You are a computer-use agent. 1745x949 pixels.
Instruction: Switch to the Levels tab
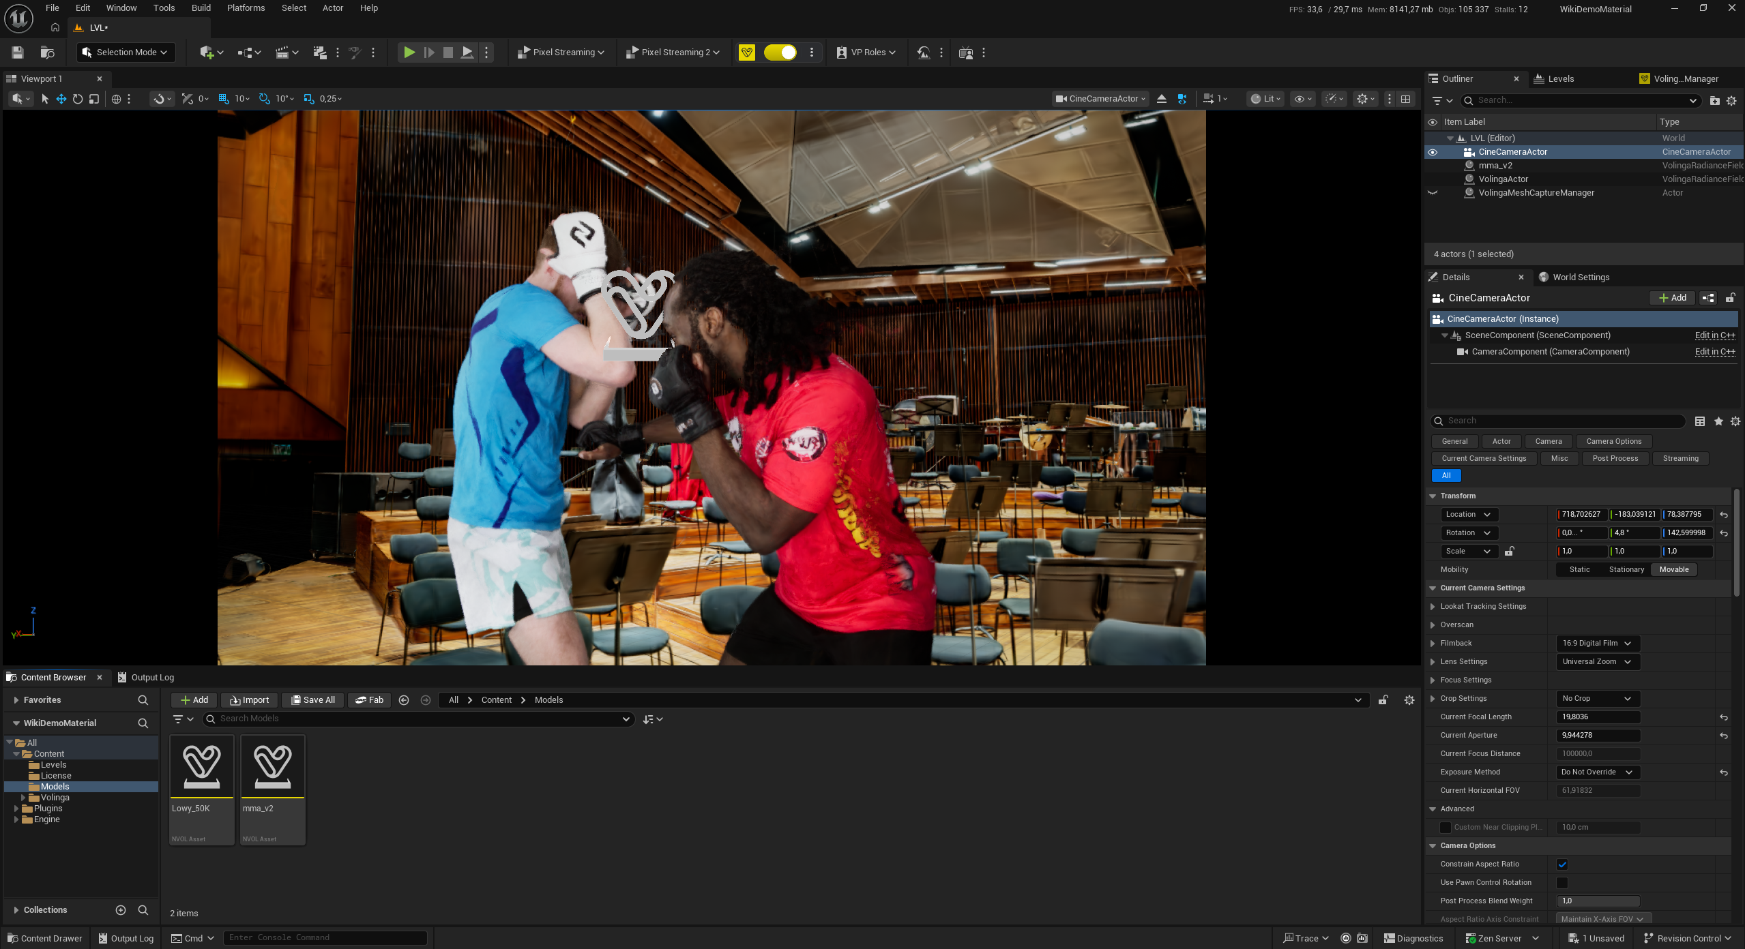tap(1560, 79)
